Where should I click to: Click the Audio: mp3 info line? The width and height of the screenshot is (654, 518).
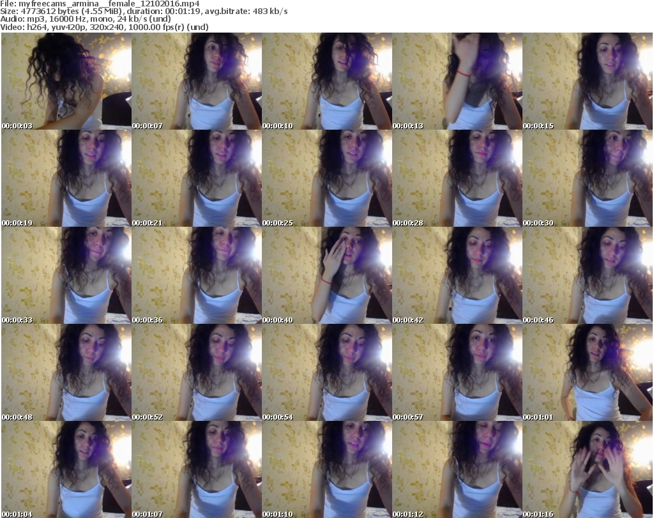coord(86,19)
